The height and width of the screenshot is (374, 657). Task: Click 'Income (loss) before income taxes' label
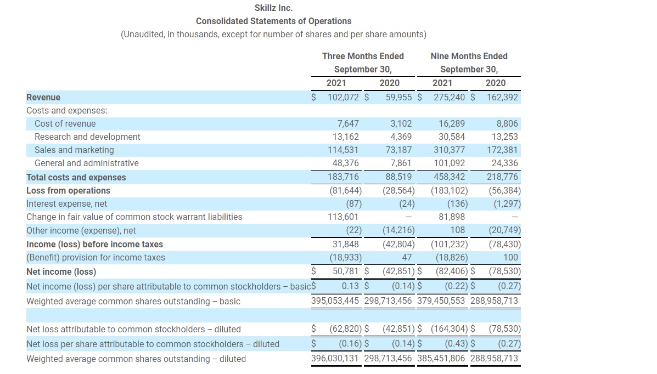pos(95,244)
